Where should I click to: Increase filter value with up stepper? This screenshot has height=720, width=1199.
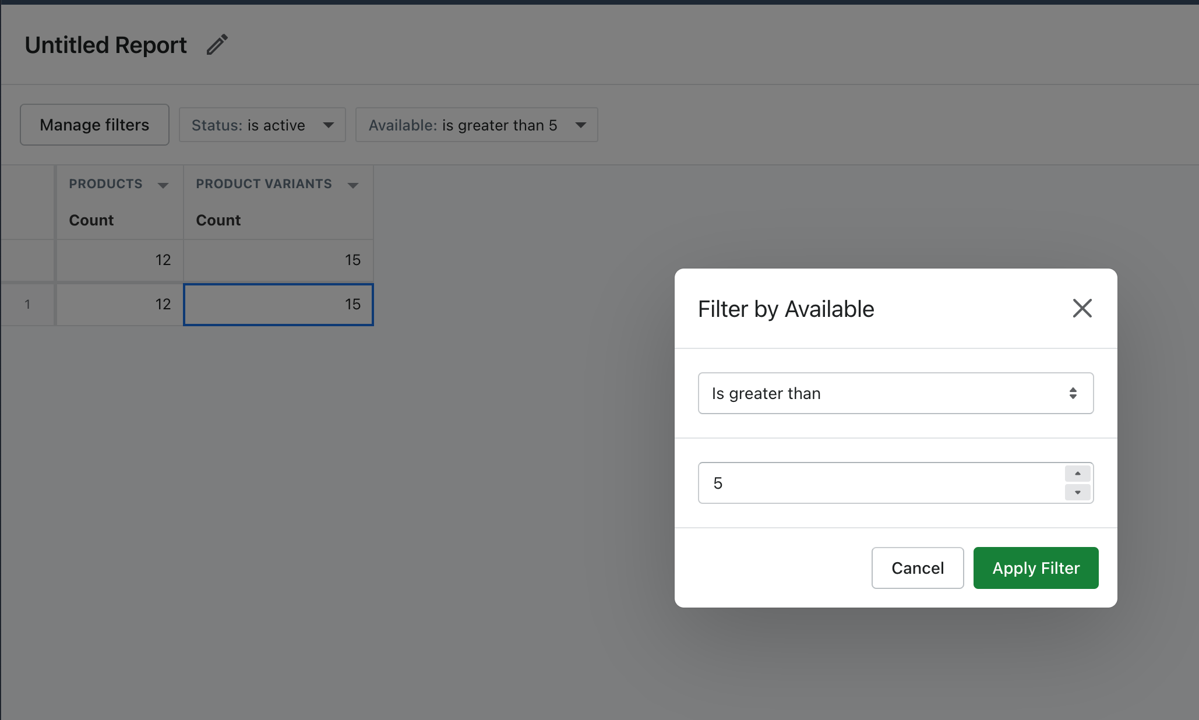[1077, 474]
